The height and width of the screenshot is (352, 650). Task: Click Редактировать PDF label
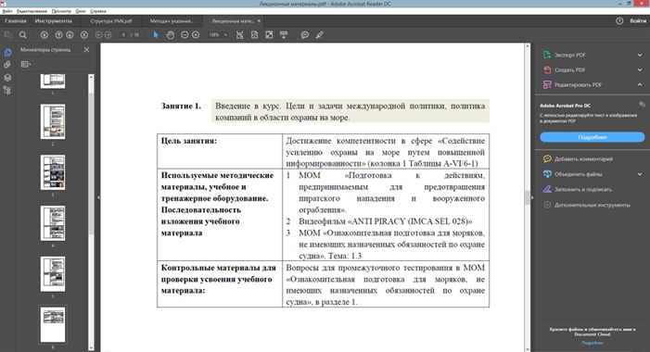click(x=578, y=84)
